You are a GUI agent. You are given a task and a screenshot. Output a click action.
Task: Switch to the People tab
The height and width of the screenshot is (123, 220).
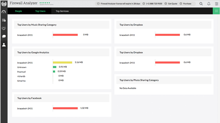(x=18, y=11)
